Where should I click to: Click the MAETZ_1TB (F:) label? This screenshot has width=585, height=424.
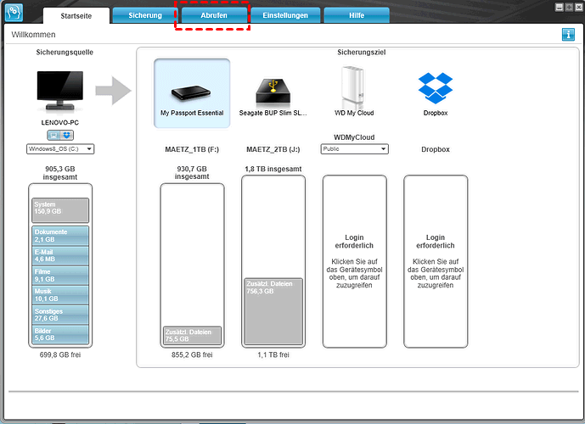click(x=192, y=149)
